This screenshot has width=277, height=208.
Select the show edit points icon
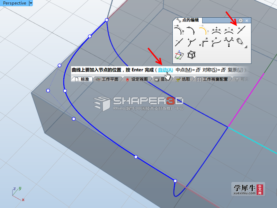191,30
